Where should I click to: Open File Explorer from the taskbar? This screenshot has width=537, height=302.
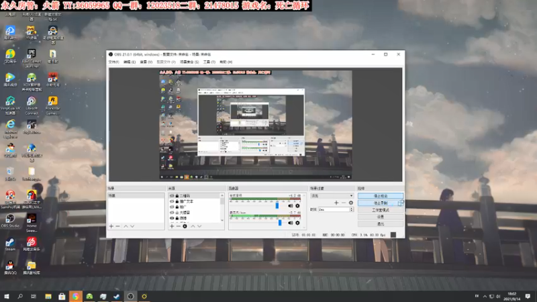[48, 296]
